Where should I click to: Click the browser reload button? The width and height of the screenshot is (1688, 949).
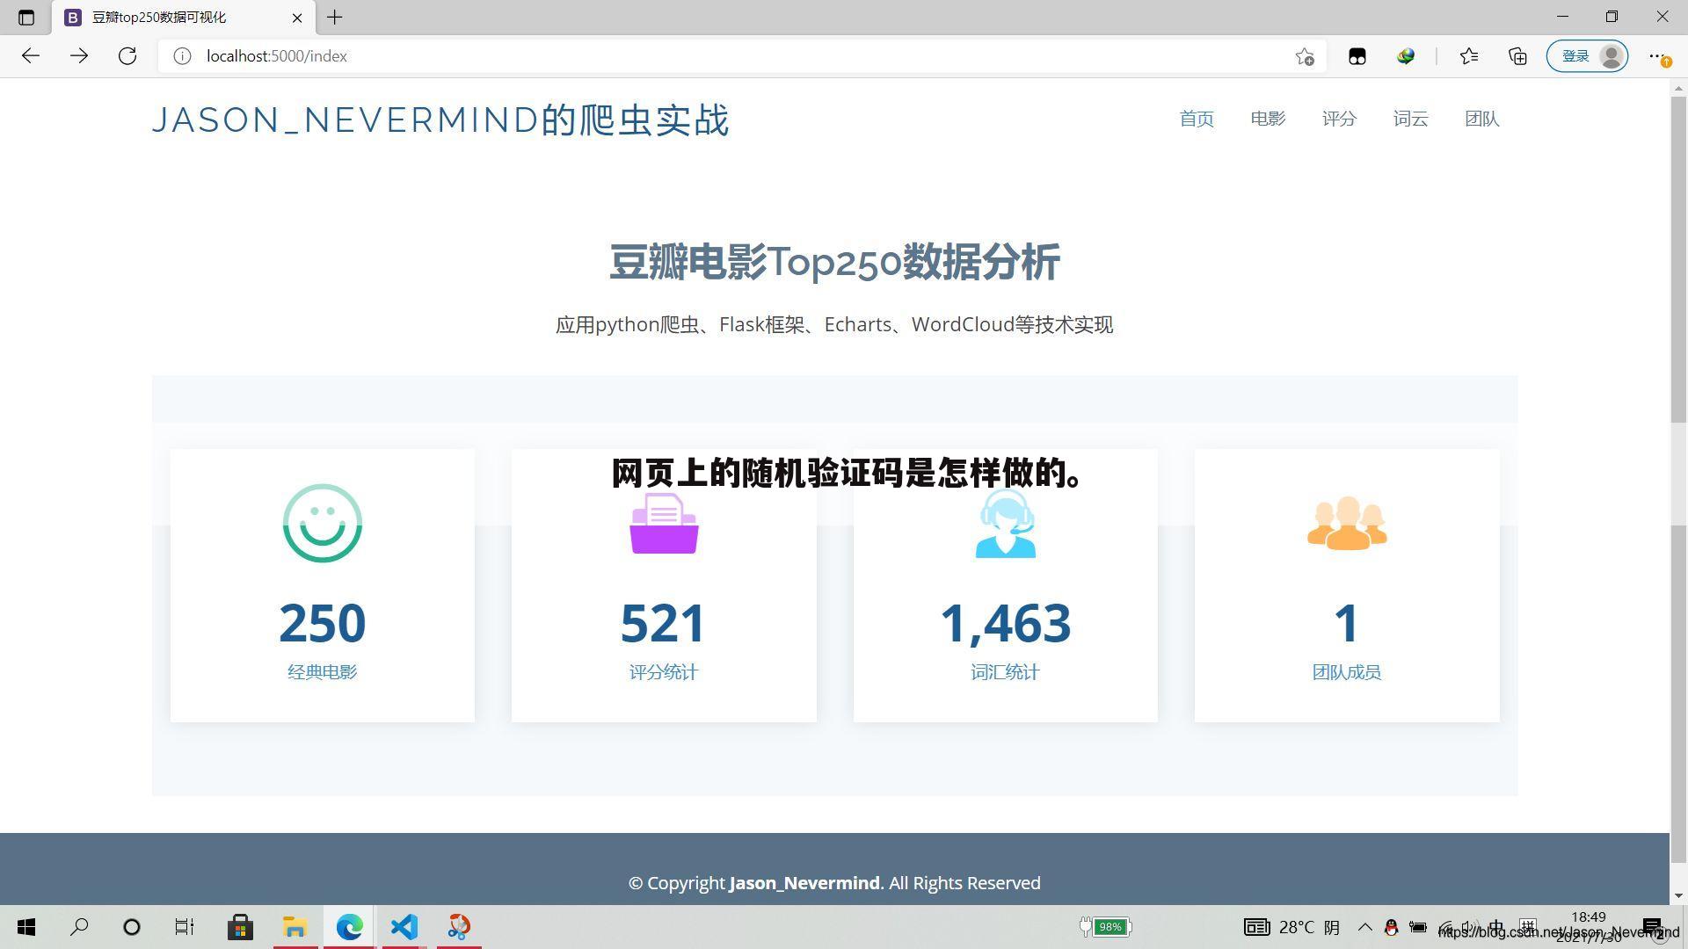coord(127,55)
